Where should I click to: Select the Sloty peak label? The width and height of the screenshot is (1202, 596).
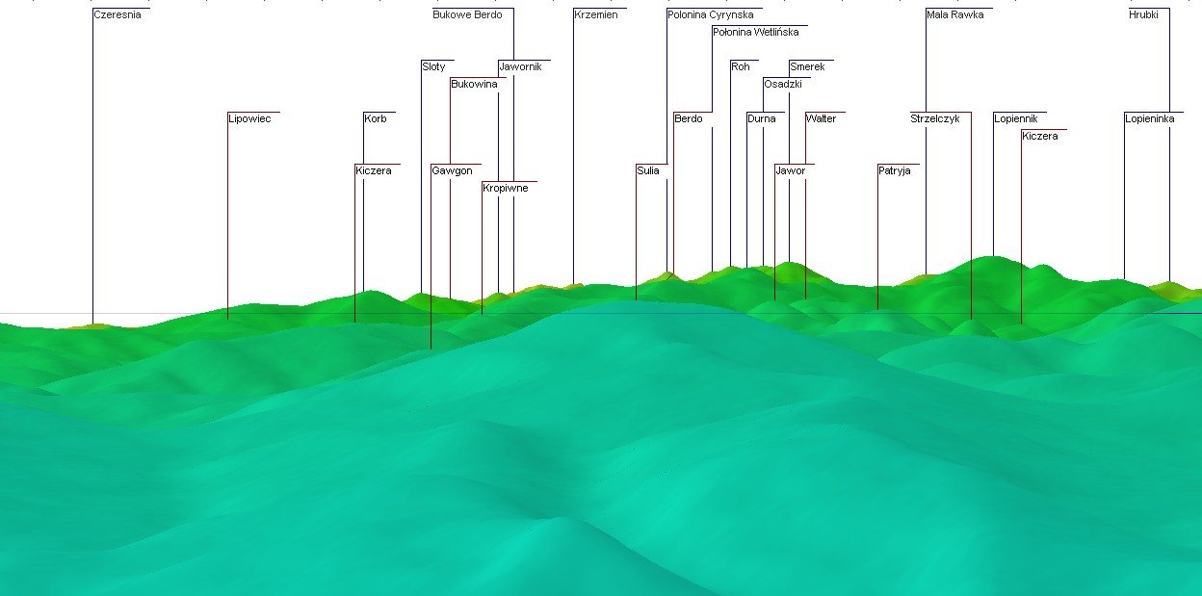point(434,67)
